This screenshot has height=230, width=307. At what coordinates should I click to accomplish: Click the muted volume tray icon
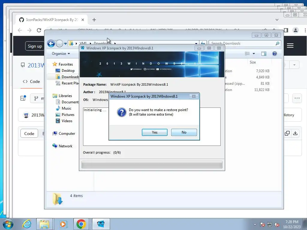pos(277,224)
